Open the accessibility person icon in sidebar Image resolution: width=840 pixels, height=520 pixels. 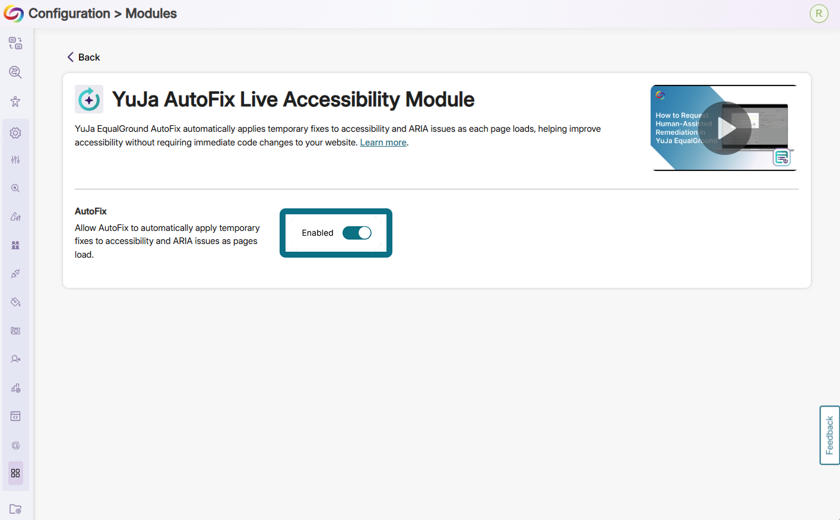[15, 102]
